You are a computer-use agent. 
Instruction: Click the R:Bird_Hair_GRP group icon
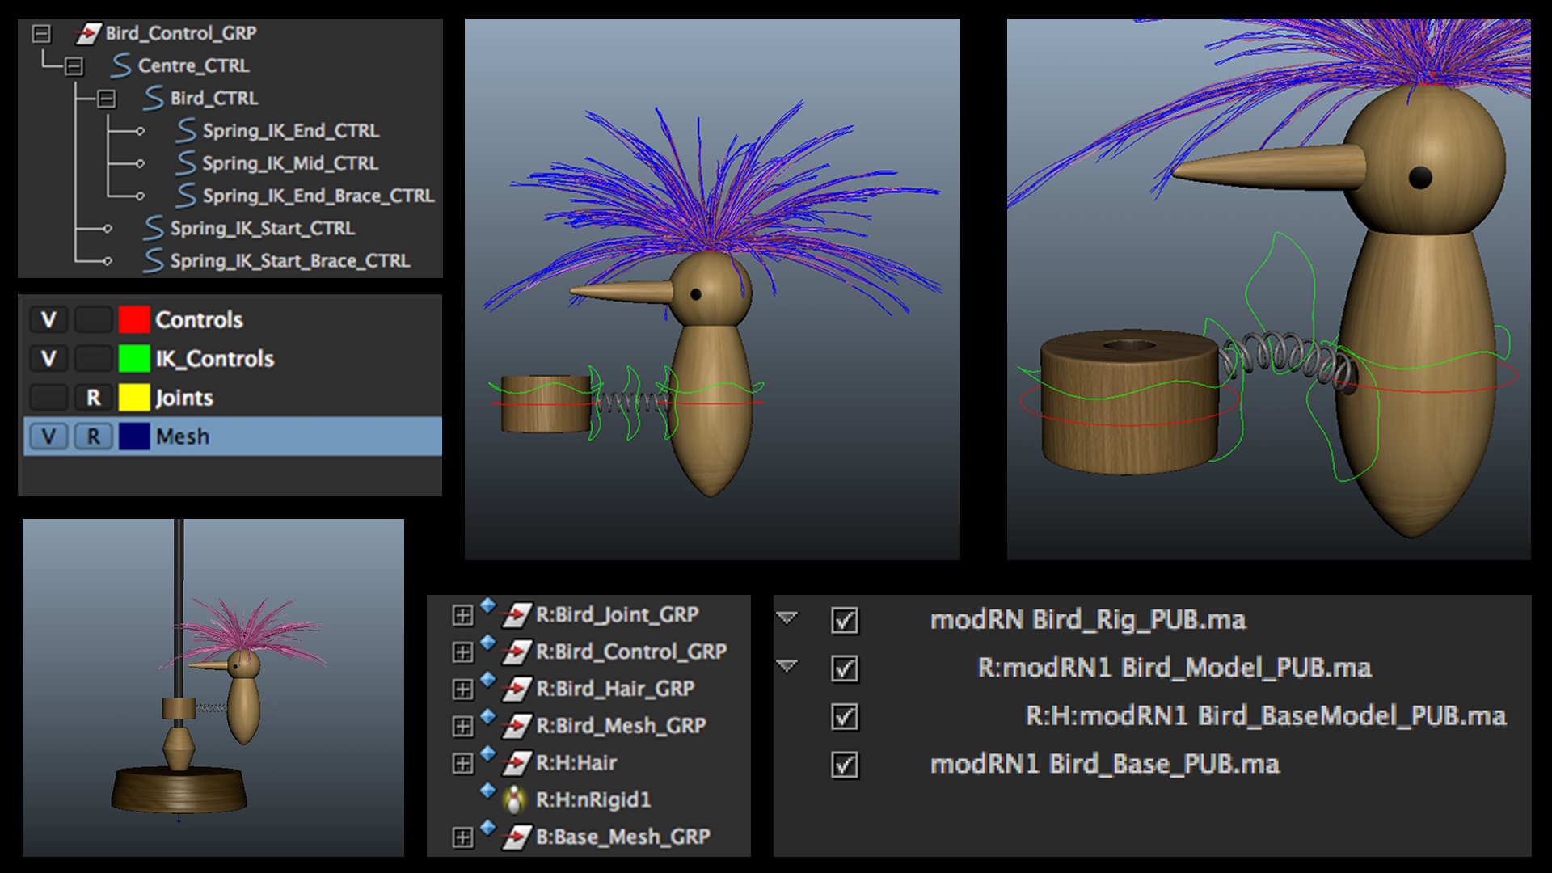point(517,689)
